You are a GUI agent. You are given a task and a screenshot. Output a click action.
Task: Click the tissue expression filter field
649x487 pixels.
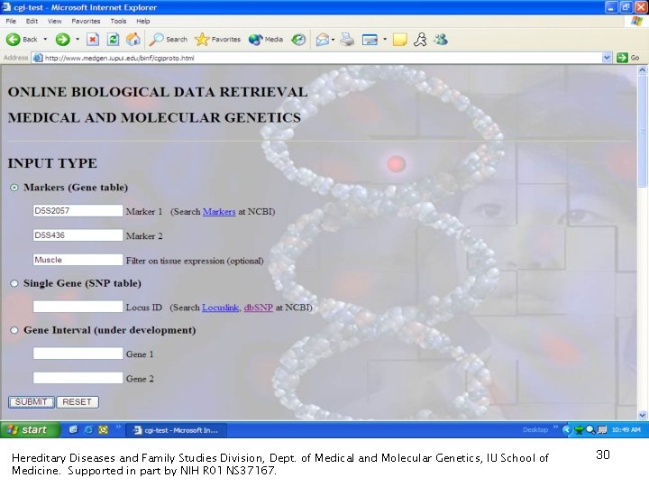pos(78,260)
